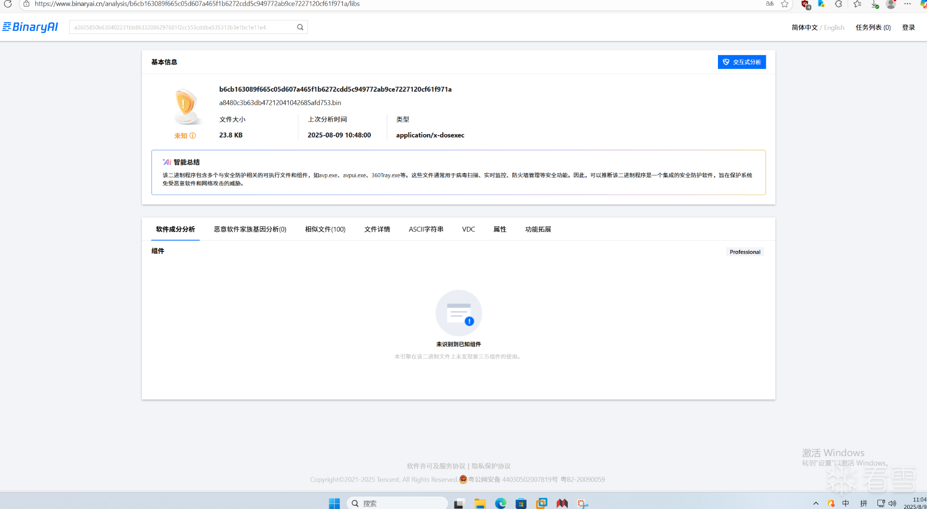Switch to the 文件详情 tab
The width and height of the screenshot is (927, 509).
coord(377,229)
